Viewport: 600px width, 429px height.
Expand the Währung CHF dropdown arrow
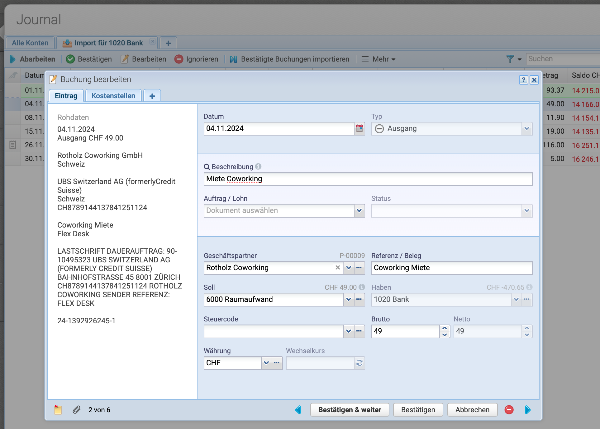[266, 363]
